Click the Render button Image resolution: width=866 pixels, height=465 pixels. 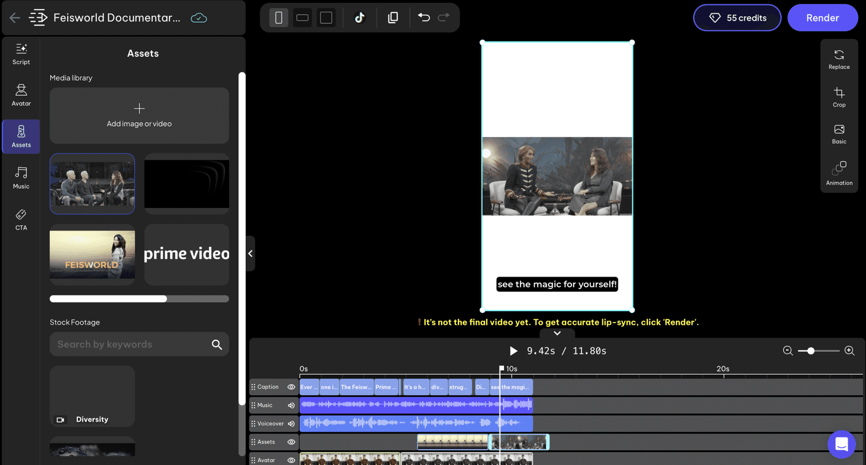[x=822, y=18]
